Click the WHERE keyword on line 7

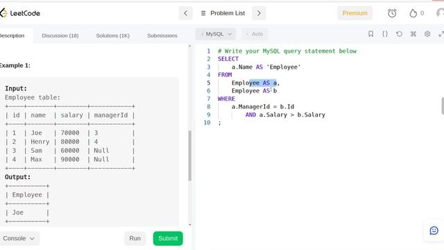[x=226, y=99]
